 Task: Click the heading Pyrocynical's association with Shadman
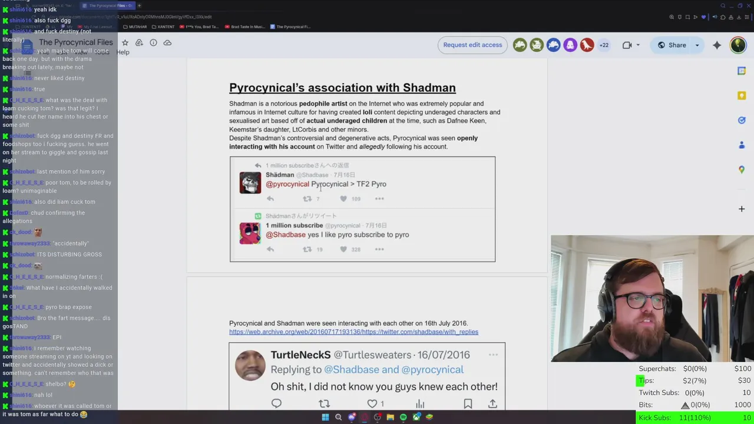342,88
